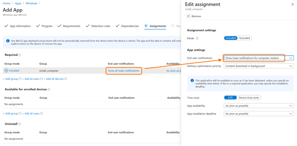Click the Mode info icon
This screenshot has width=297, height=146.
point(197,38)
